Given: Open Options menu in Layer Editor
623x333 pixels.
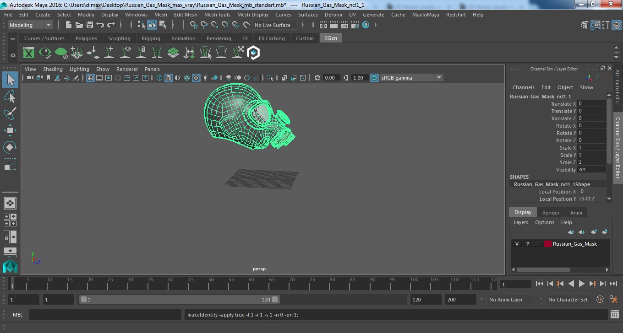Looking at the screenshot, I should [x=545, y=222].
